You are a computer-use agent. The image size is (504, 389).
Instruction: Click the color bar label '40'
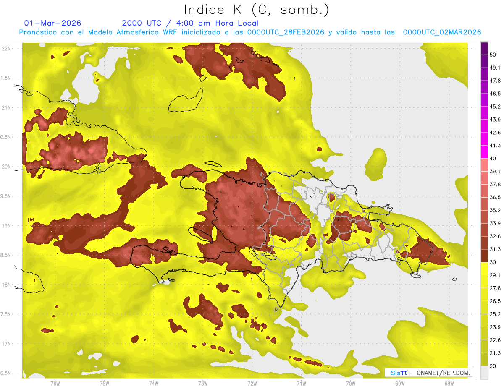[x=493, y=159]
